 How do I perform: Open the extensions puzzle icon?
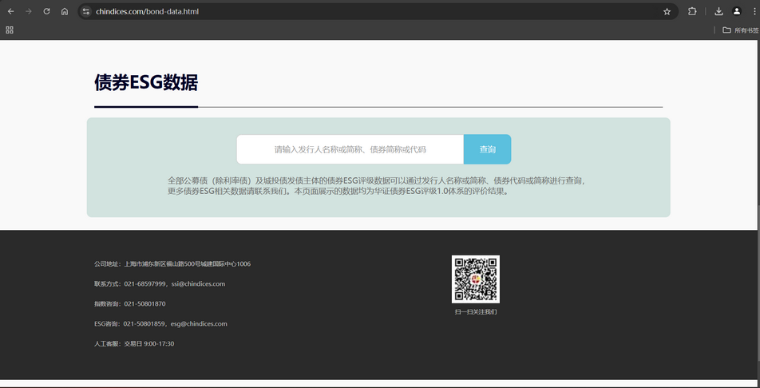(692, 11)
